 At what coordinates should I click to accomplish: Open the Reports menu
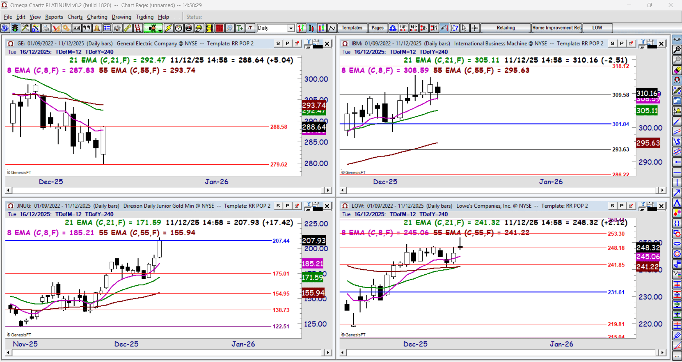pos(54,17)
